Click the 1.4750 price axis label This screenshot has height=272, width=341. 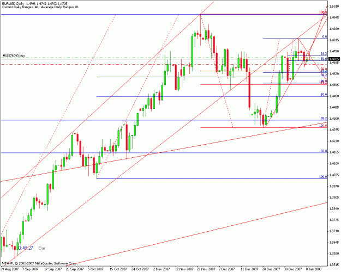334,51
